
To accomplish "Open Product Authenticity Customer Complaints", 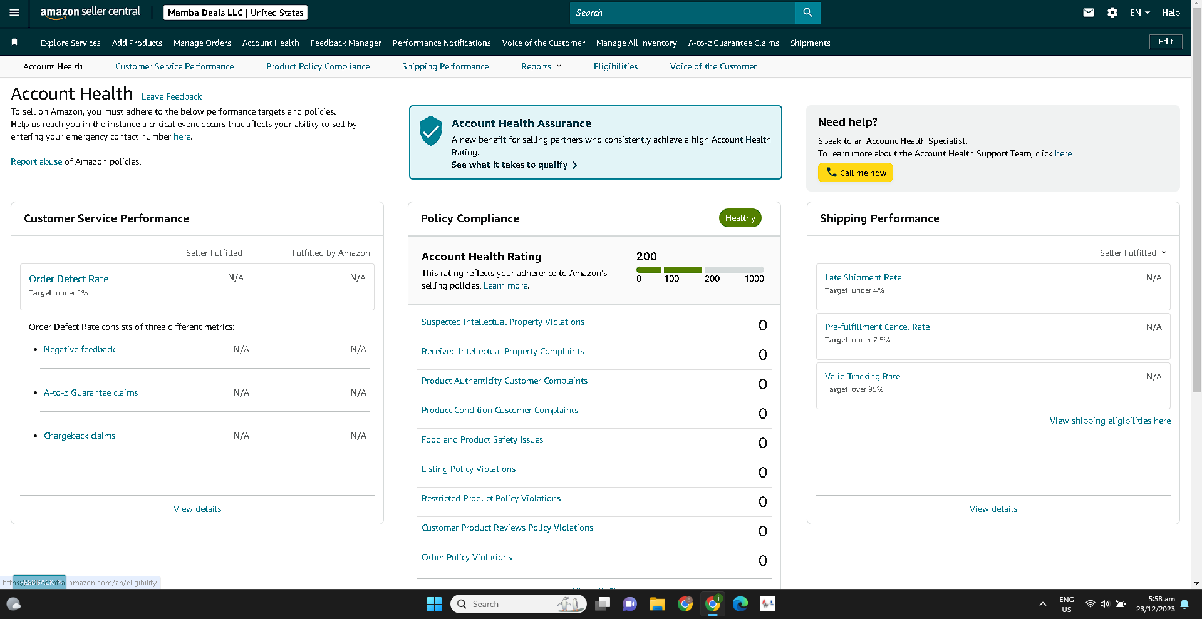I will (505, 381).
